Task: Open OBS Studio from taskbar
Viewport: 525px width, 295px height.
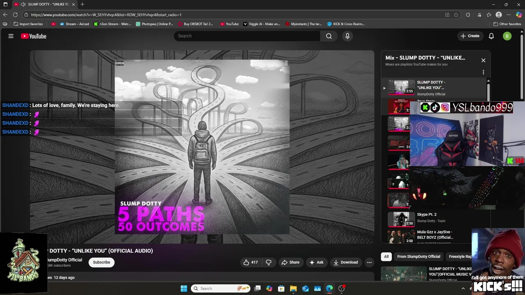Action: 342,288
